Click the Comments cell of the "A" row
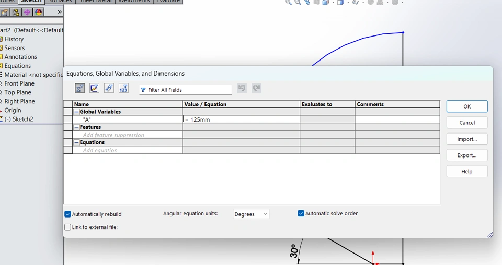Image resolution: width=502 pixels, height=265 pixels. pos(397,119)
